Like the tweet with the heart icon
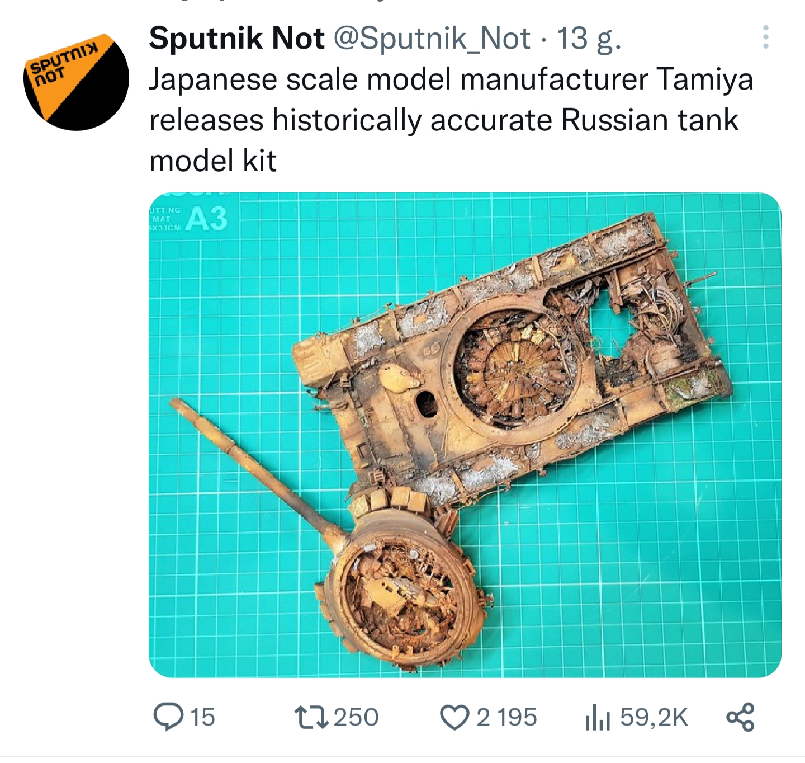The height and width of the screenshot is (763, 805). pyautogui.click(x=454, y=718)
